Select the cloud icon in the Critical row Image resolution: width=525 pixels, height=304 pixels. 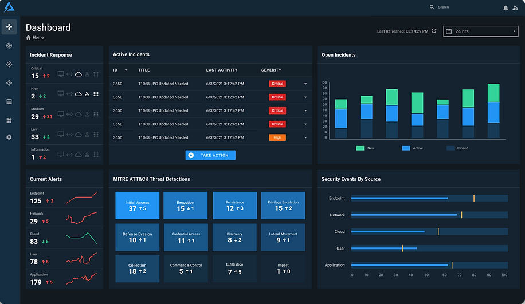(79, 74)
